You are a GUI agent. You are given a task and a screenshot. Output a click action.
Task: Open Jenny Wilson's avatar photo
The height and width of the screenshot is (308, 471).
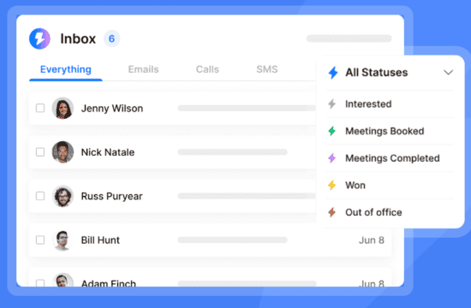pos(63,108)
